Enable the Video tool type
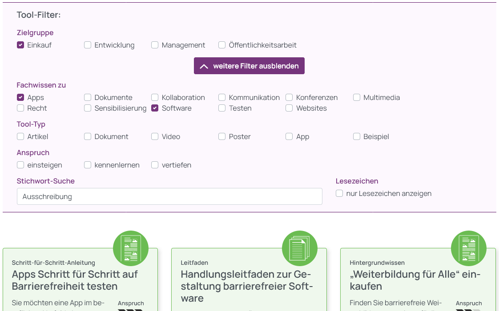Viewport: 499px width, 311px height. [155, 136]
